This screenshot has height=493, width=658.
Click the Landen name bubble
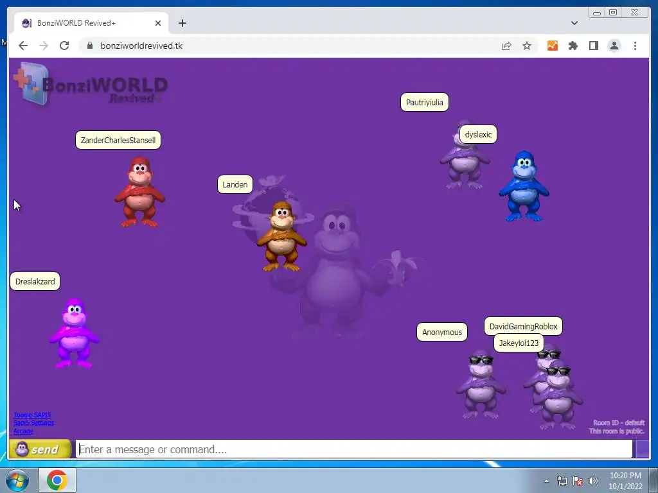(235, 184)
